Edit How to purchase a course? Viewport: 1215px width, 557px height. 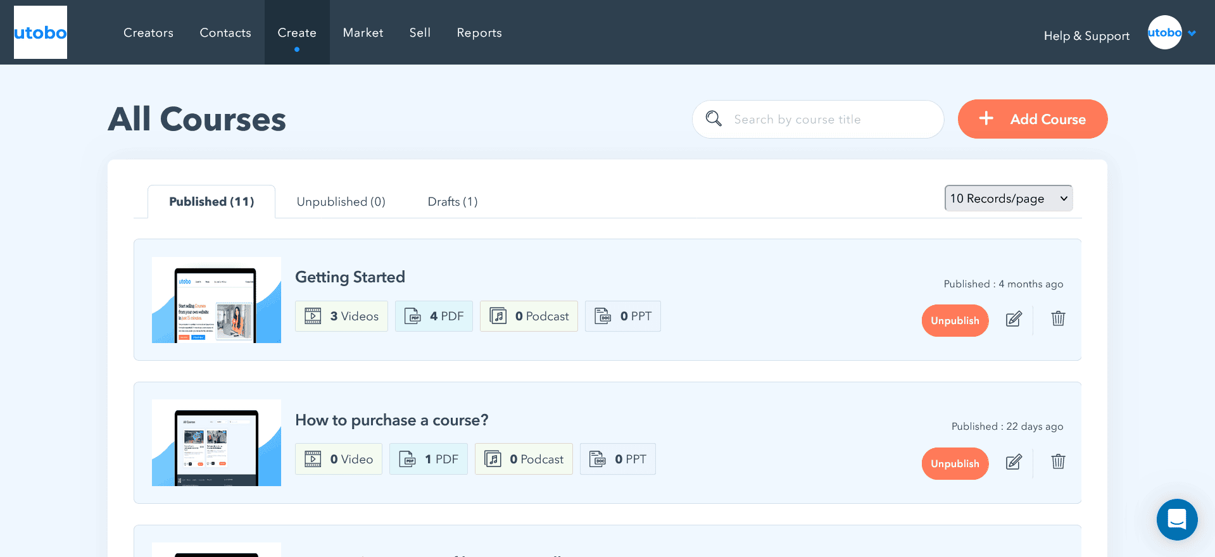pos(1014,461)
